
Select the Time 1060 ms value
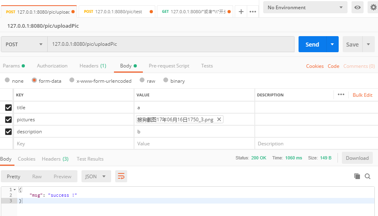(x=293, y=158)
